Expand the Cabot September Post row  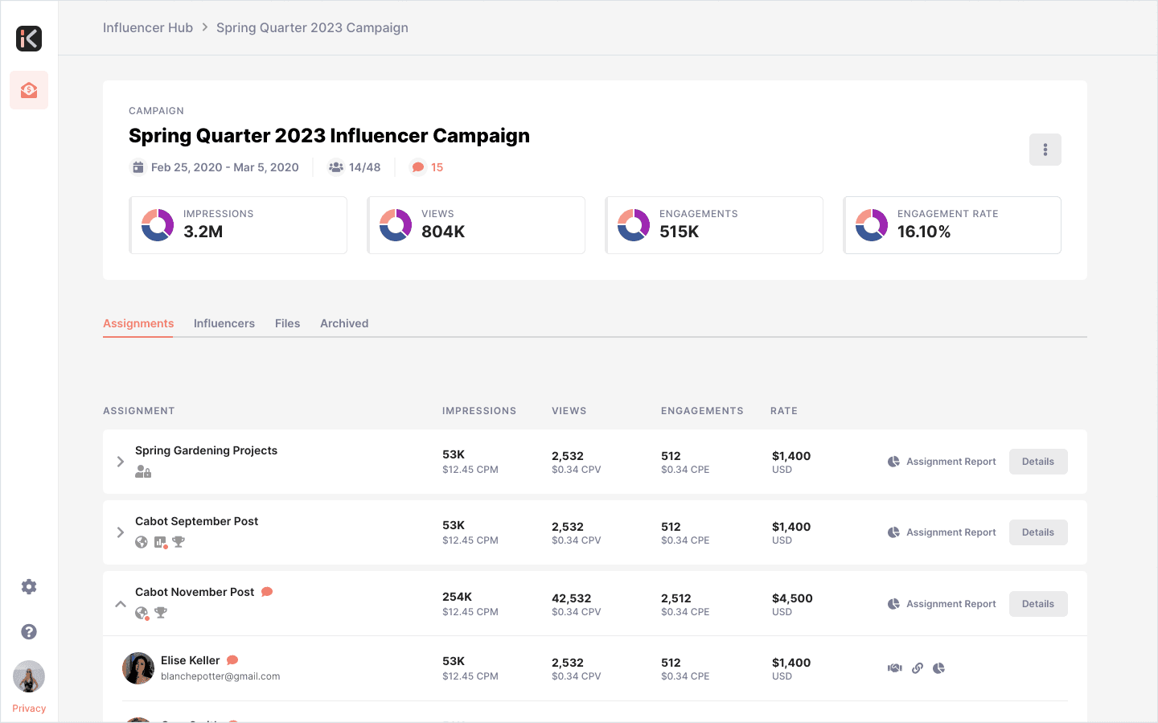click(121, 532)
